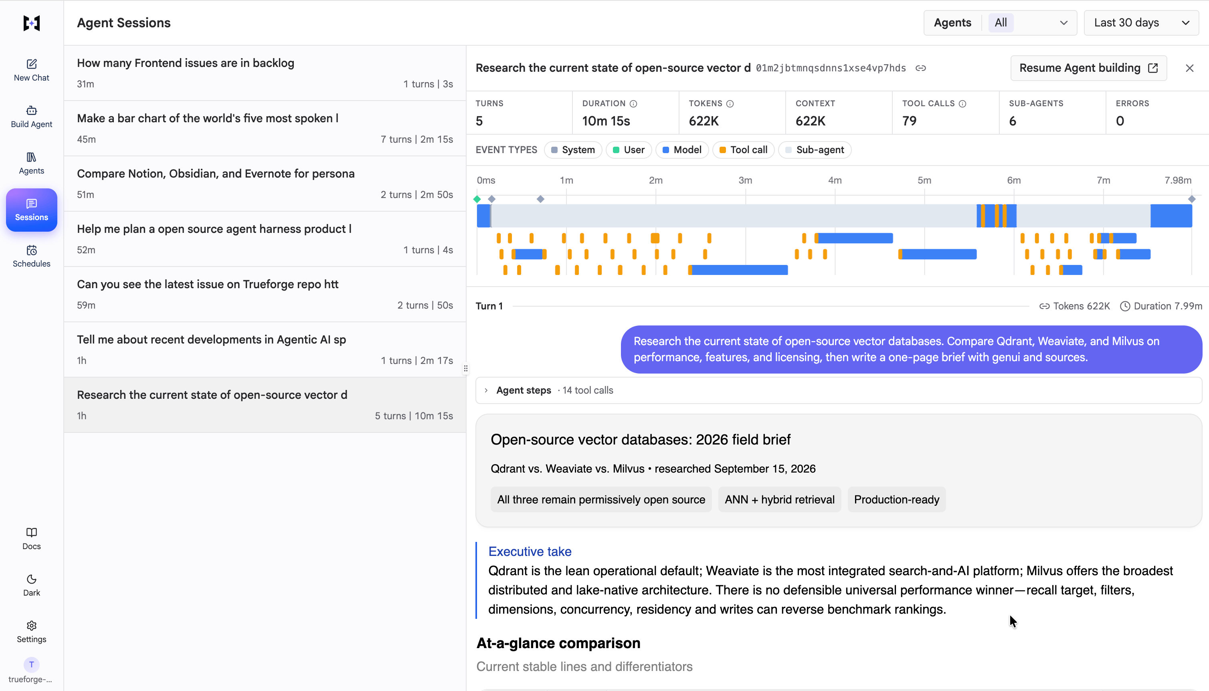Select the open-source vector research session
The image size is (1209, 691).
point(265,405)
